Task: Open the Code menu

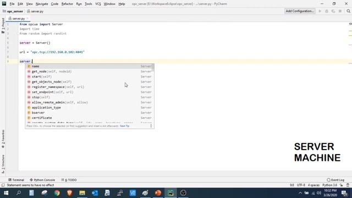Action: (54, 4)
